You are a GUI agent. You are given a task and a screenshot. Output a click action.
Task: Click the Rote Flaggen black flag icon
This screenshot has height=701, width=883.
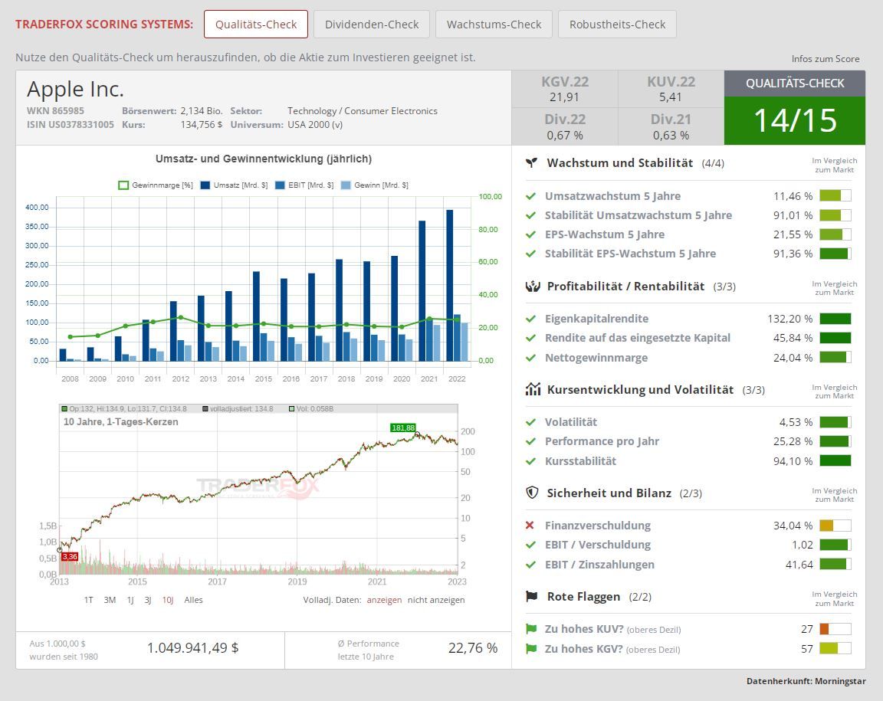click(531, 596)
